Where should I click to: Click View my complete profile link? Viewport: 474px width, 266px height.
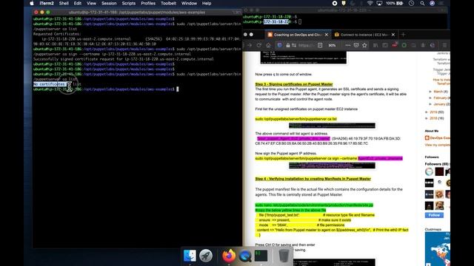point(437,145)
